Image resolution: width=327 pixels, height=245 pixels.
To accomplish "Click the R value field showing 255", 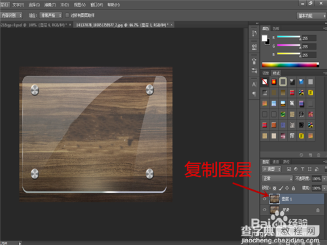I will (309, 39).
